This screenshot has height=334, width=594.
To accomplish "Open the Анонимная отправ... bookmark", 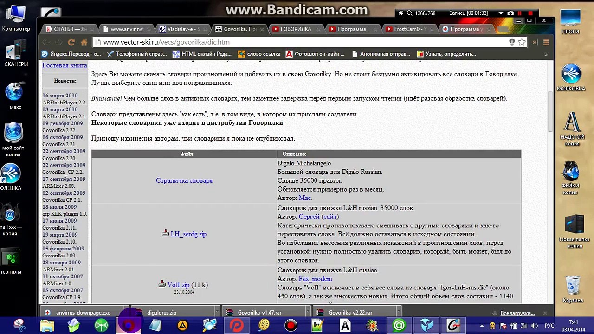I will pyautogui.click(x=381, y=54).
